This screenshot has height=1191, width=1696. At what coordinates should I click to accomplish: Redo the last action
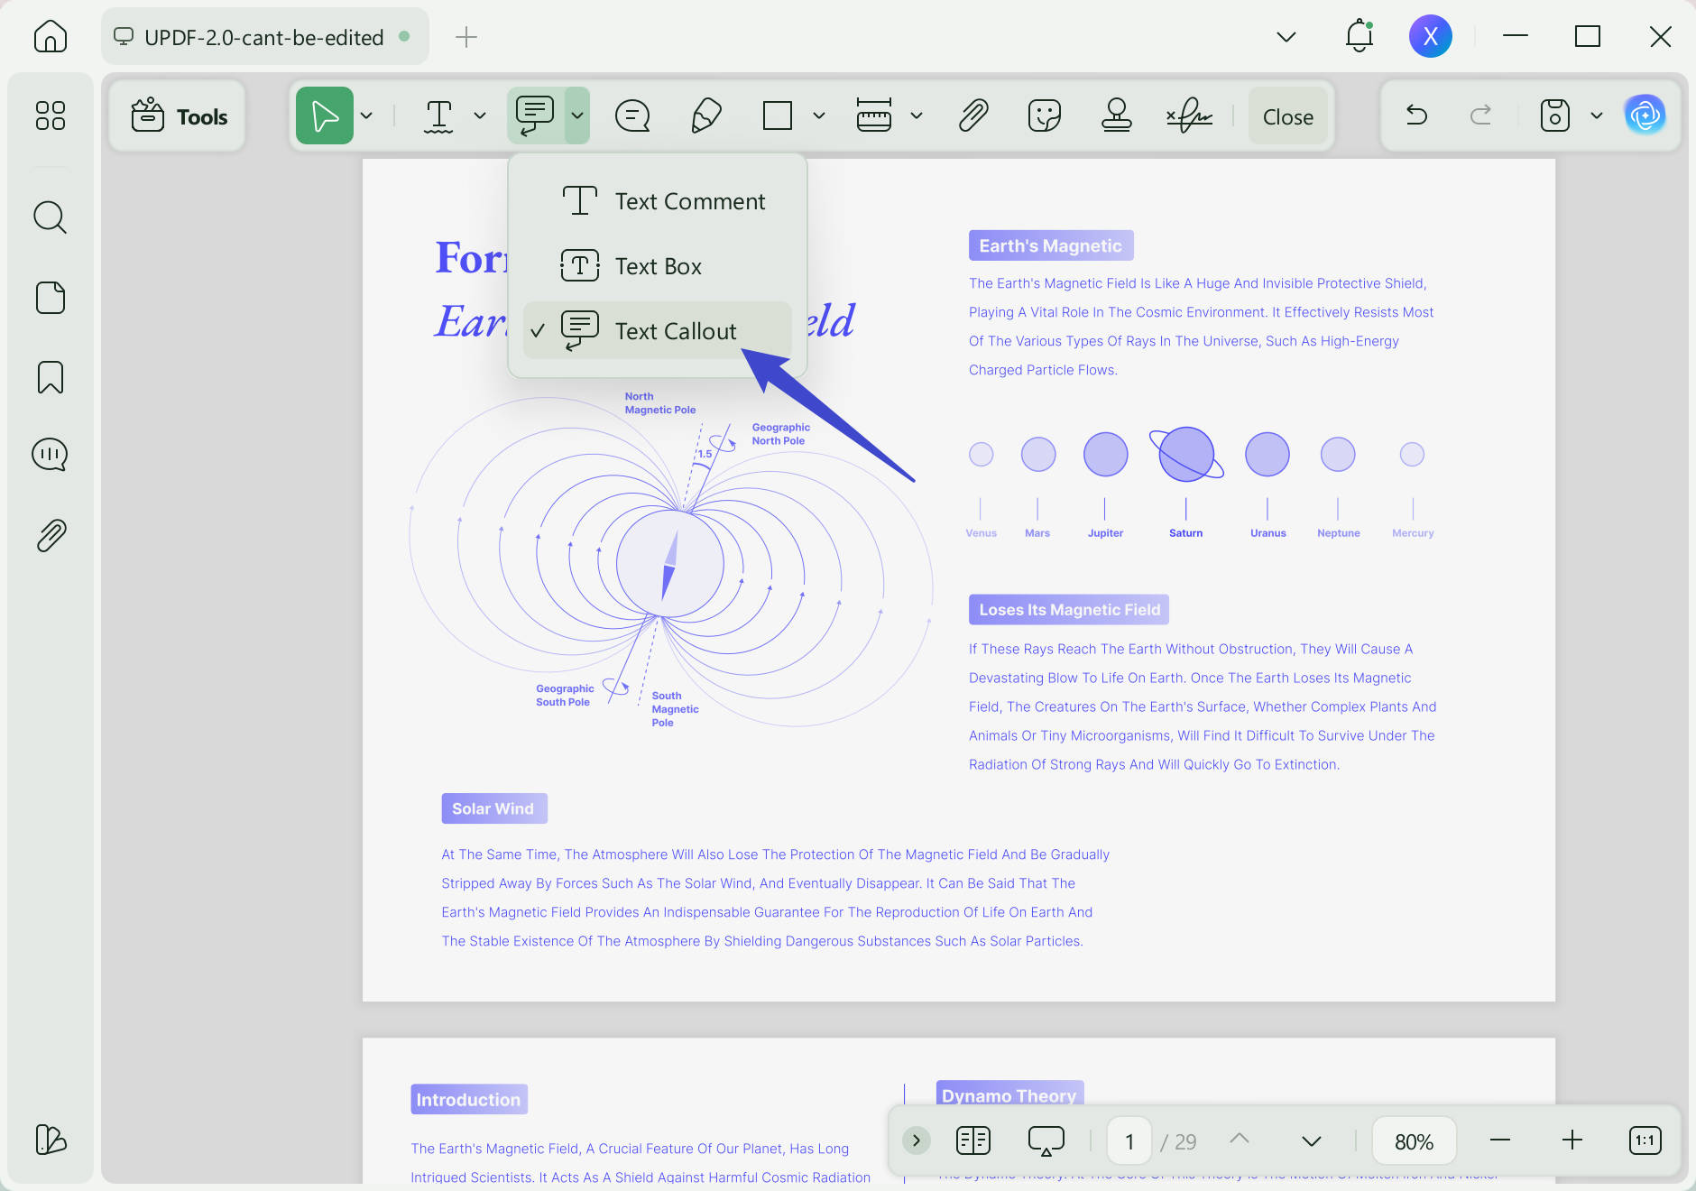1480,115
